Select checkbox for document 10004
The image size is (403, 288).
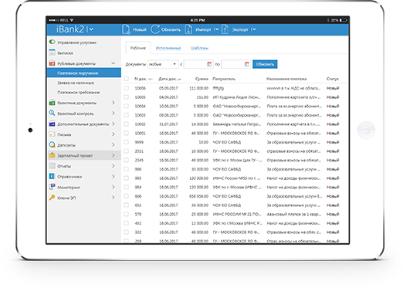(x=127, y=106)
